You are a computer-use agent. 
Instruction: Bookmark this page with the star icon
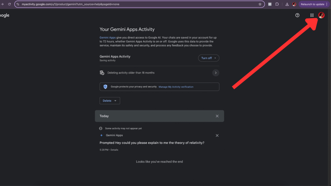point(260,4)
